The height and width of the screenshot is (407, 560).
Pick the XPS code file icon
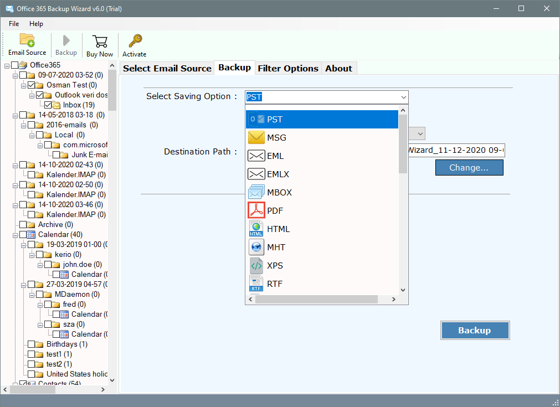point(256,265)
